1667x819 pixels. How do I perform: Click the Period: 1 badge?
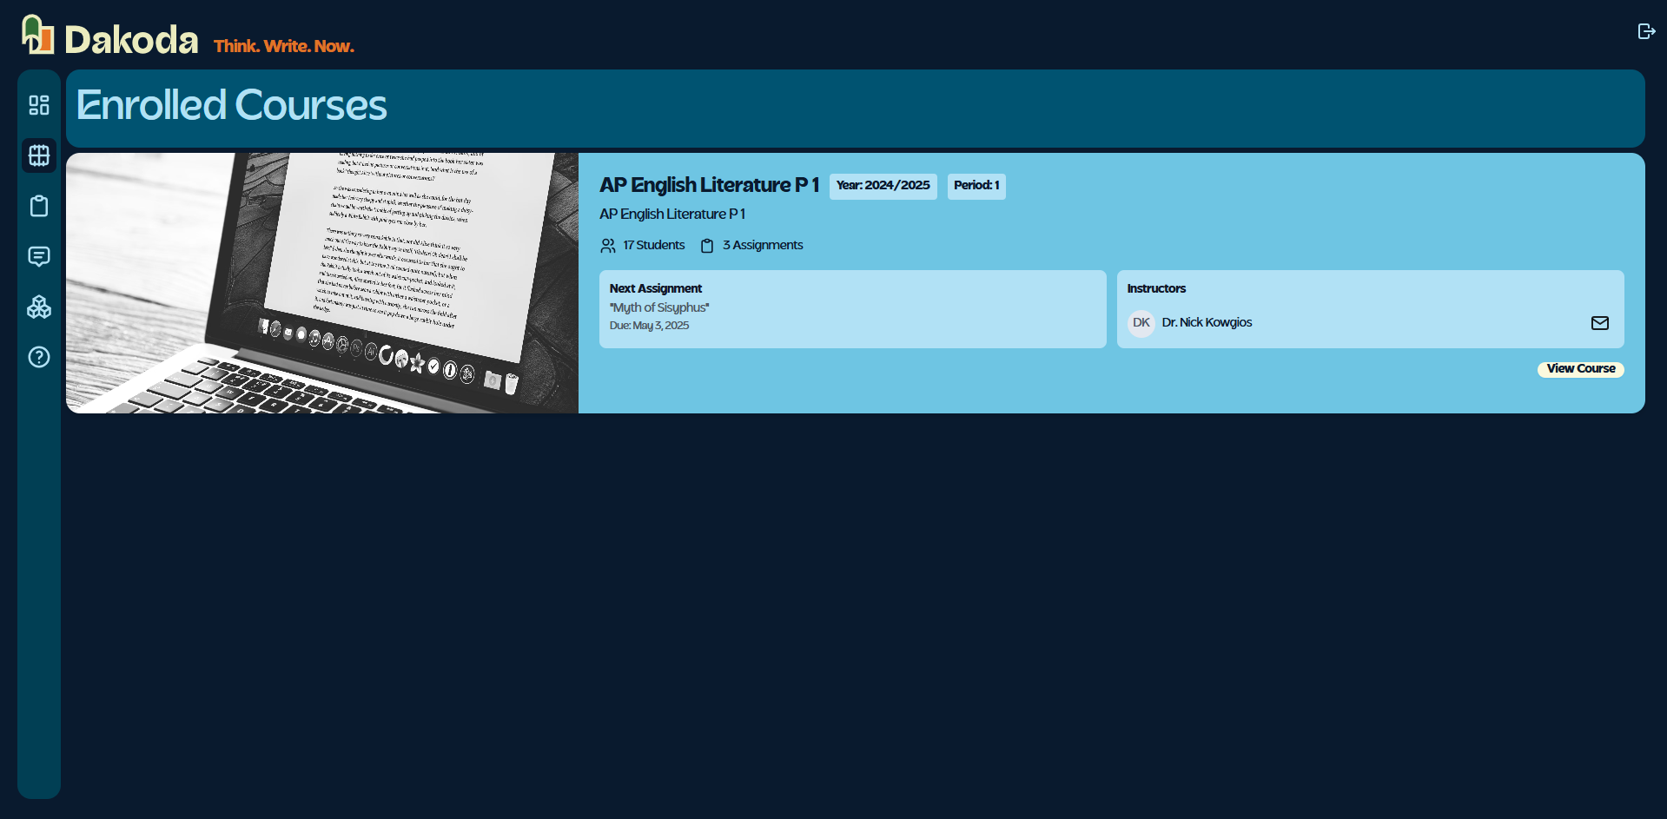tap(976, 186)
